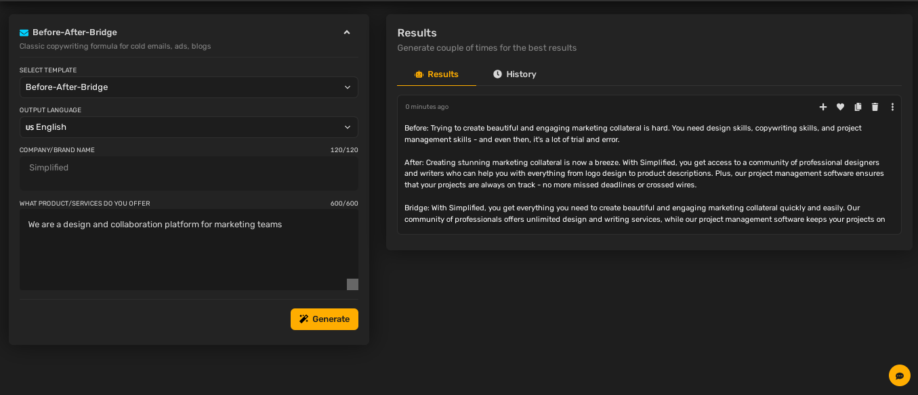Click the '600/600' character counter
The image size is (918, 395).
[x=344, y=204]
